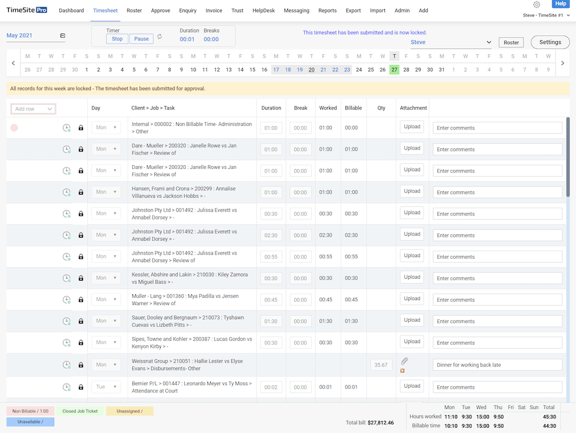The height and width of the screenshot is (433, 576).
Task: Stop the running timer
Action: point(117,39)
